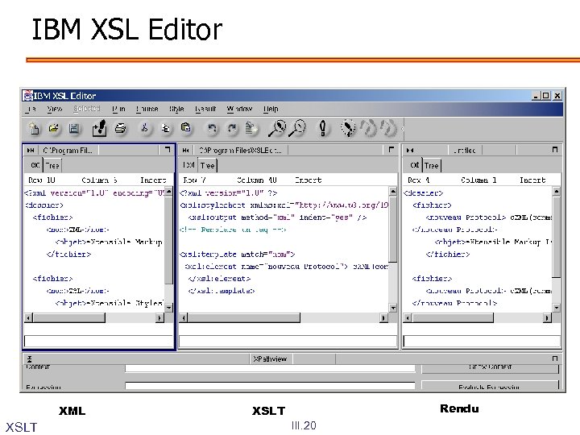Click the exclamation mark breakpoint icon

(322, 128)
